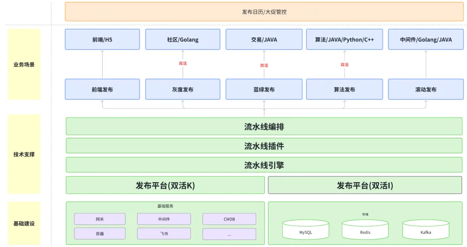Click the 中间件/Golang/JAVA box
The height and width of the screenshot is (247, 467).
[425, 39]
